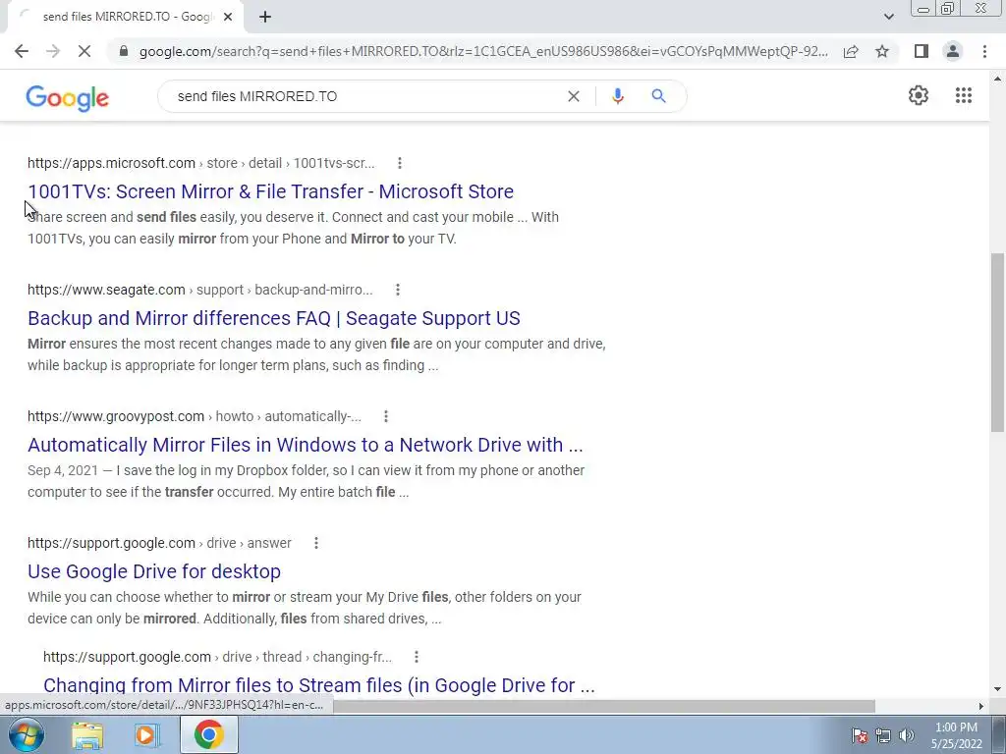Screen dimensions: 1006x754
Task: Click the vertical scrollbar thumb
Action: pyautogui.click(x=997, y=343)
